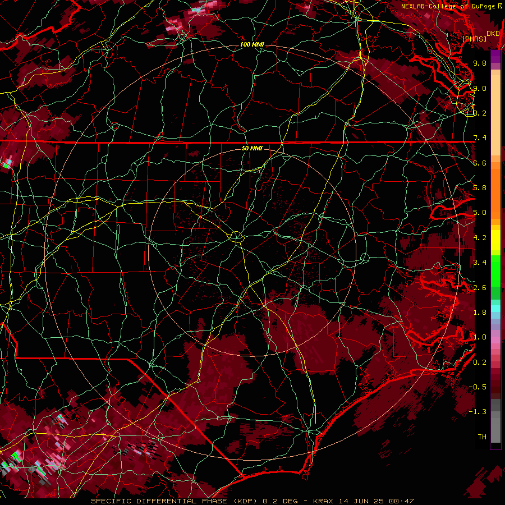Viewport: 505px width, 505px height.
Task: Click the 1.0 scale value
Action: coord(480,337)
